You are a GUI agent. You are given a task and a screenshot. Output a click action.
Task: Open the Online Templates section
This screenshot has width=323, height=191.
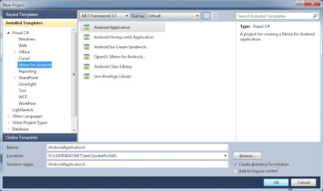click(x=40, y=138)
